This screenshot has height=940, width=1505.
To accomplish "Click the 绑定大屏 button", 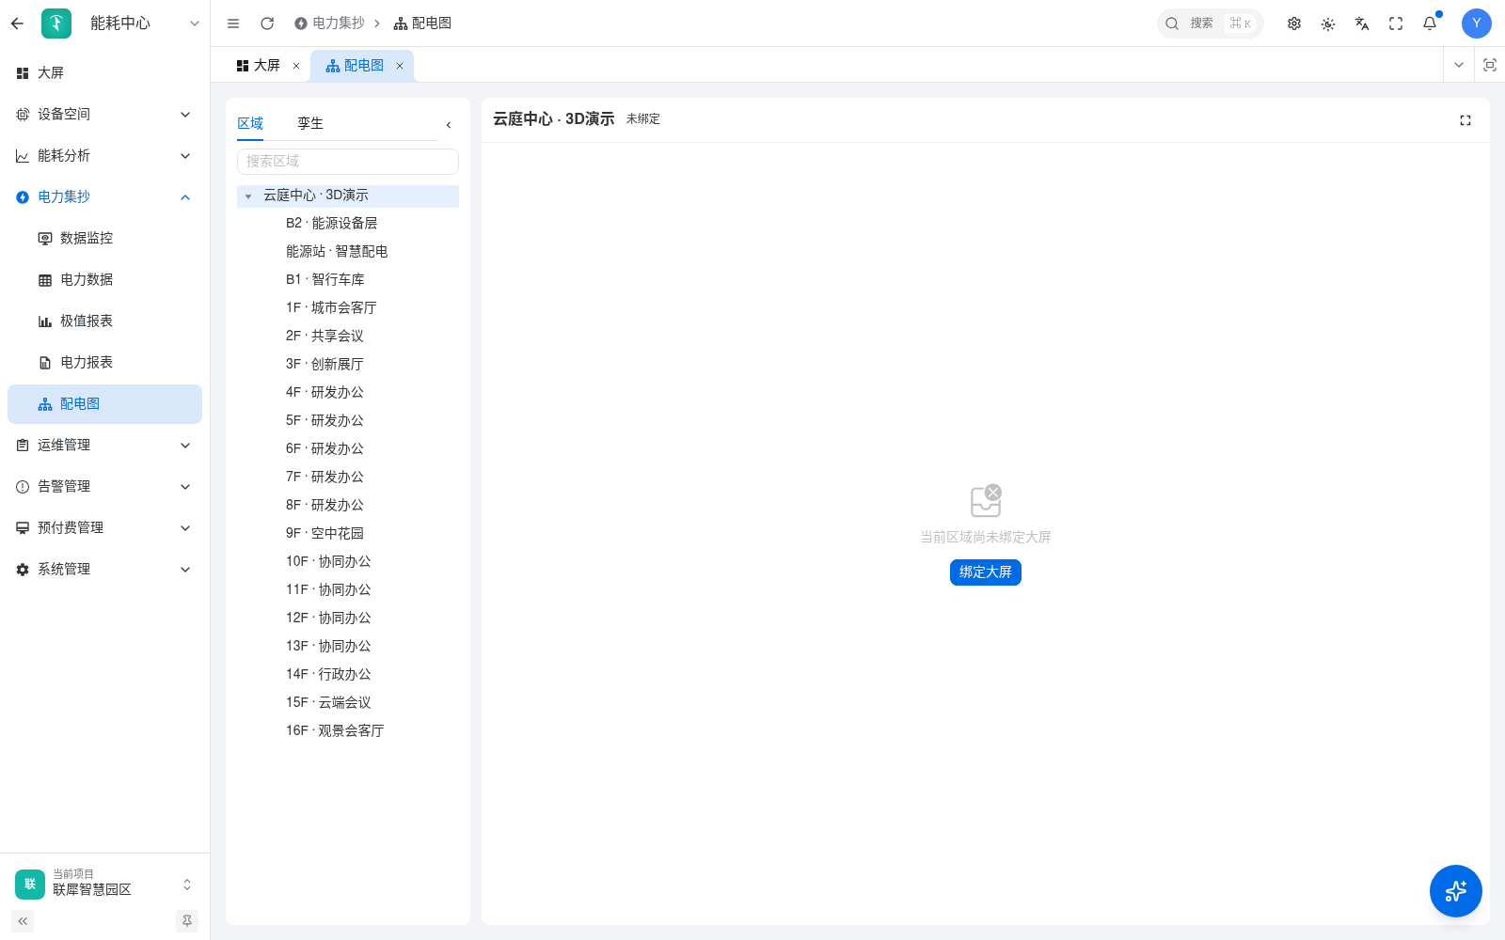I will click(986, 572).
